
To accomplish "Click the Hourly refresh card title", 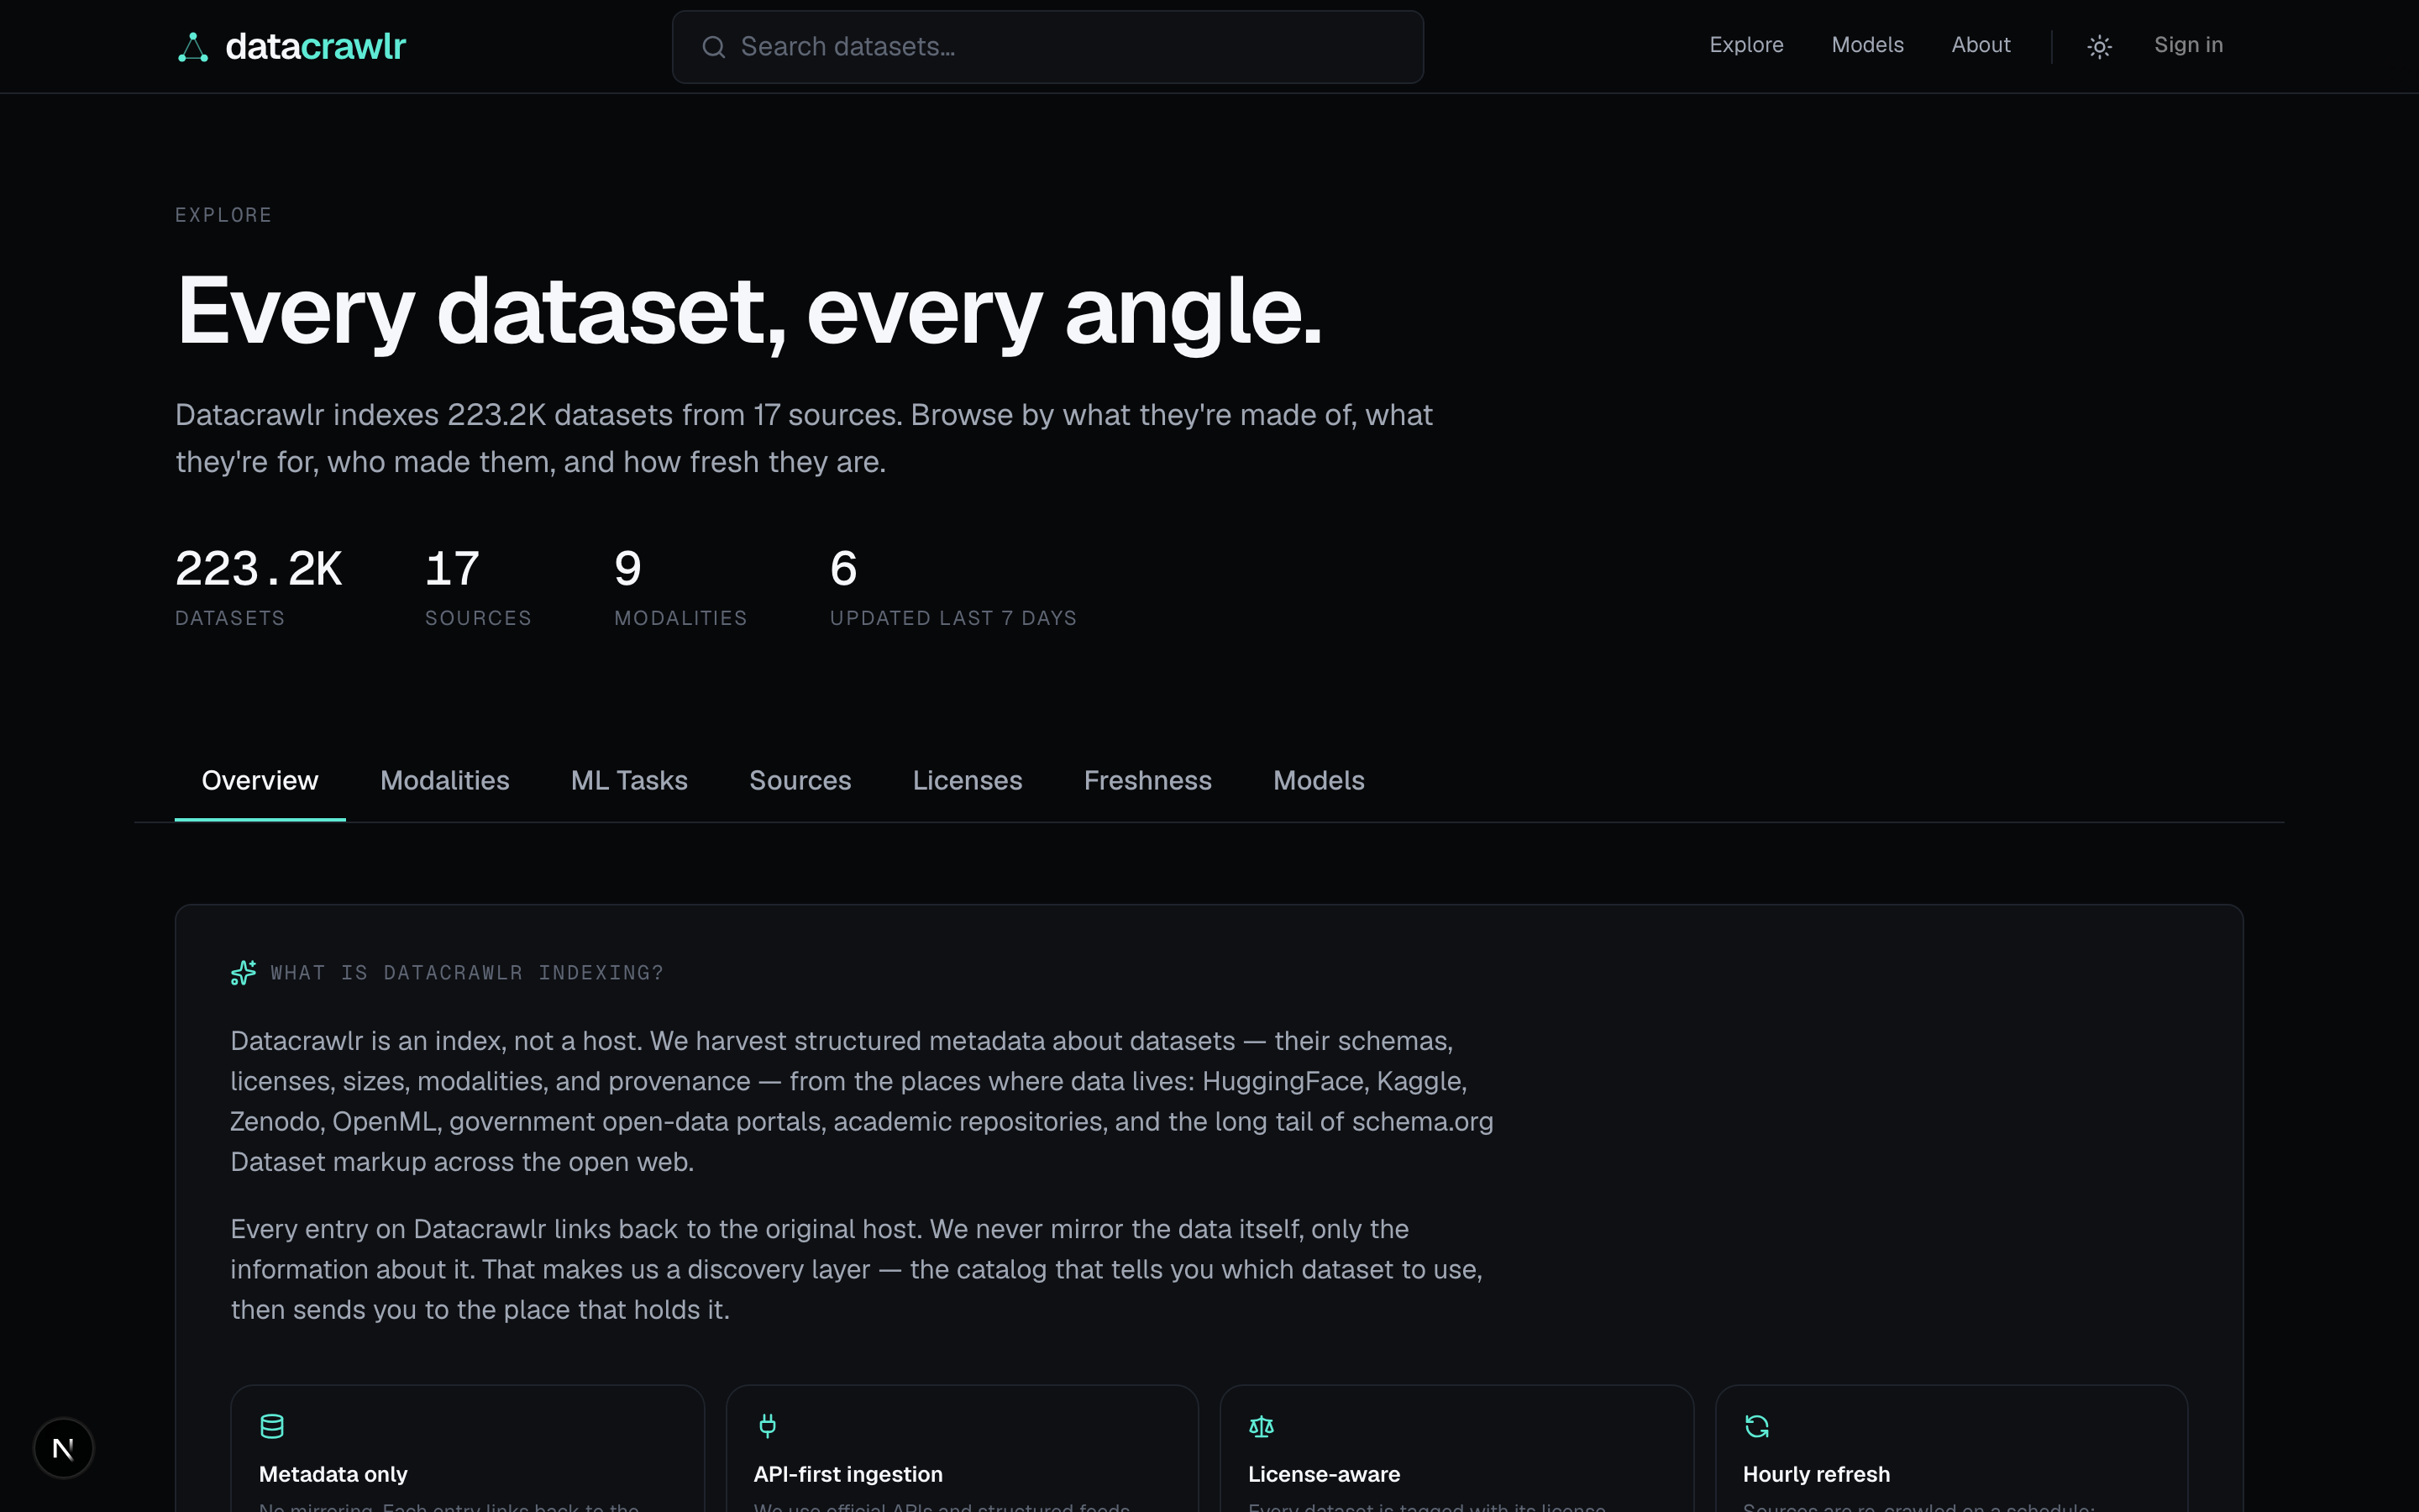I will (1816, 1474).
